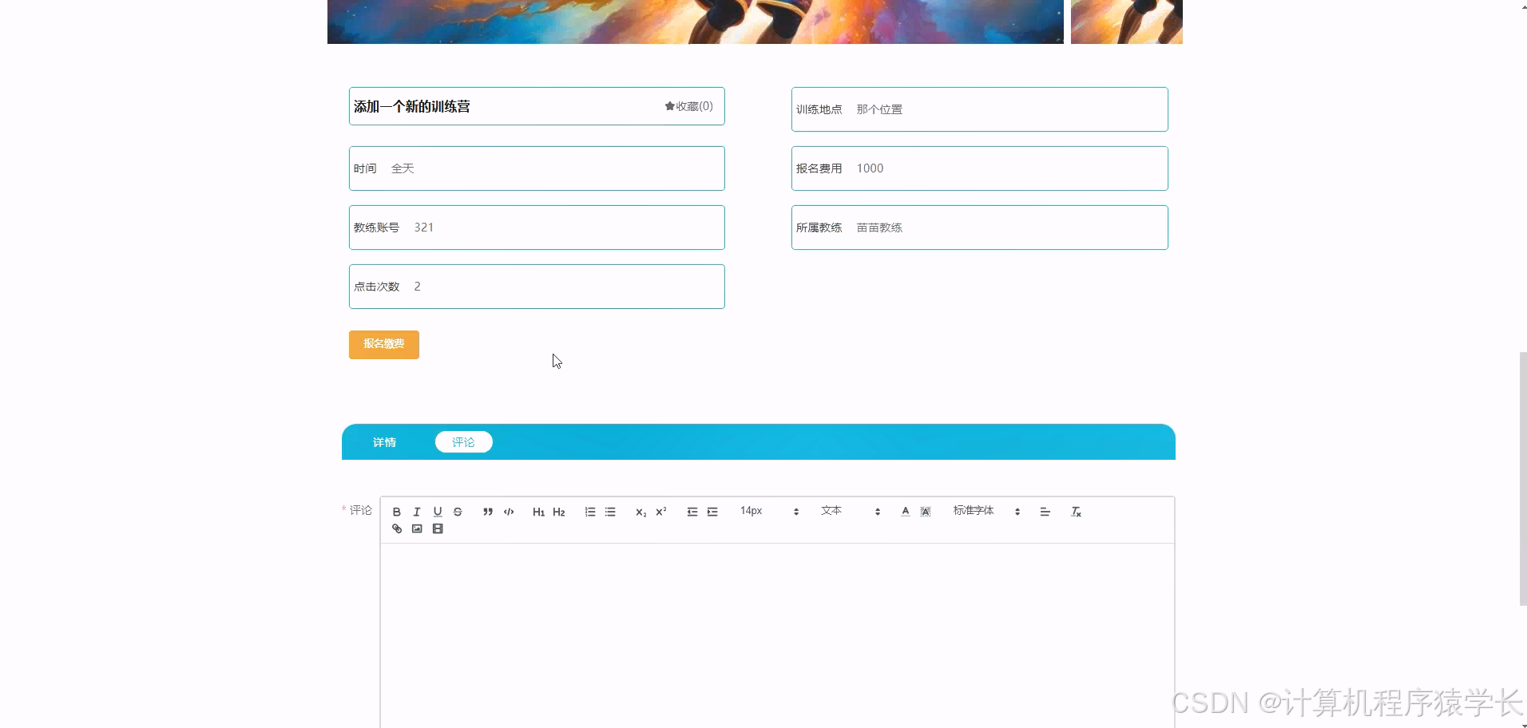This screenshot has width=1527, height=728.
Task: Open the 标准字体 font family dropdown
Action: tap(982, 512)
